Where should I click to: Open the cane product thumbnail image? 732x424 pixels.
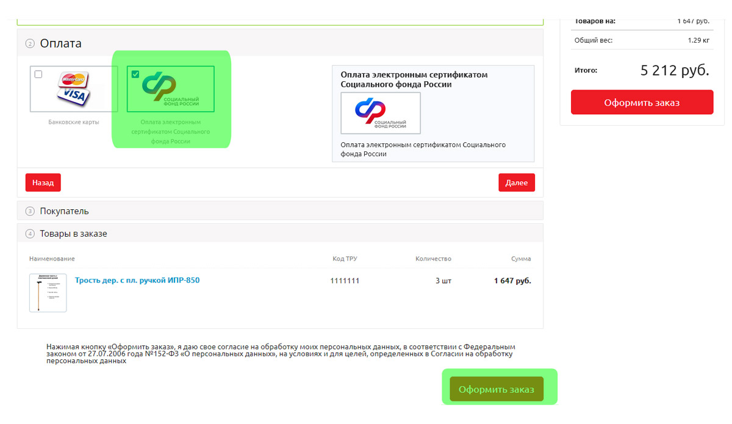[x=48, y=293]
